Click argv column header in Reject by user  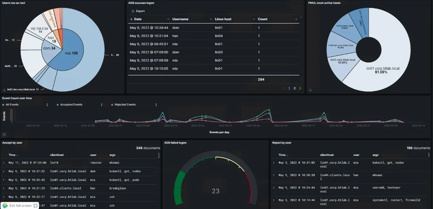coord(375,155)
